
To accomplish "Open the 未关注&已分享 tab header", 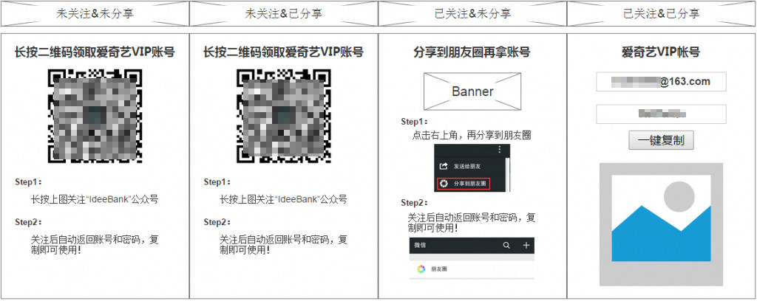I will pos(284,13).
